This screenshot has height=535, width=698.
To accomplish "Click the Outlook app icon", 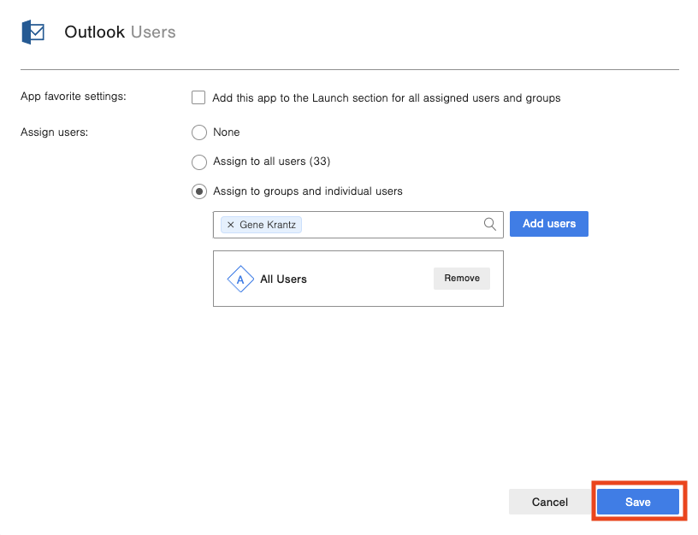I will pyautogui.click(x=33, y=32).
